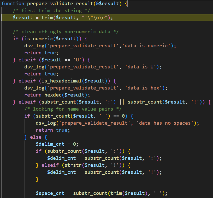Click is_numeric in the if condition
This screenshot has width=213, height=198.
[39, 39]
